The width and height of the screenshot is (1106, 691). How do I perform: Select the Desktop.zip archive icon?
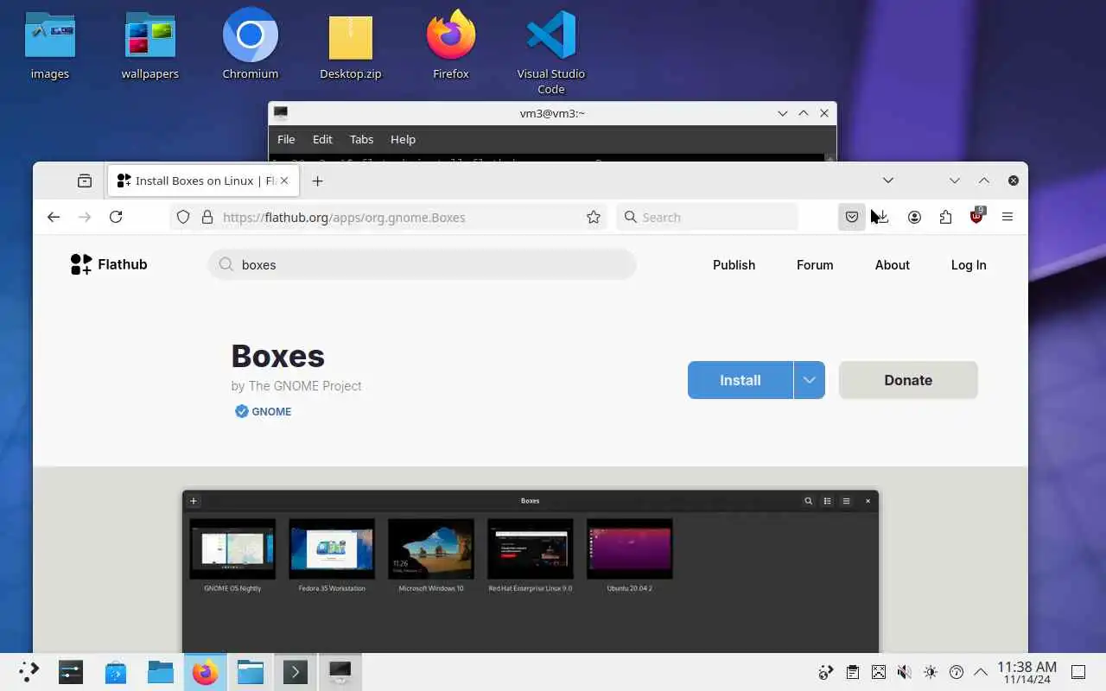coord(351,46)
